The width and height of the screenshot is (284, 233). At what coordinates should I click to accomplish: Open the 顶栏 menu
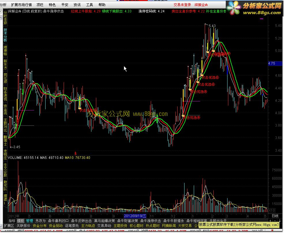point(40,5)
